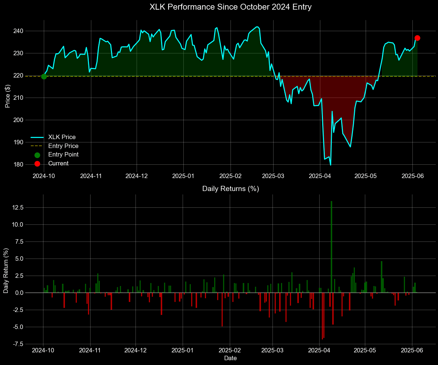Image resolution: width=438 pixels, height=365 pixels.
Task: Click the "Daily Returns (%)" subplot title
Action: (x=230, y=189)
